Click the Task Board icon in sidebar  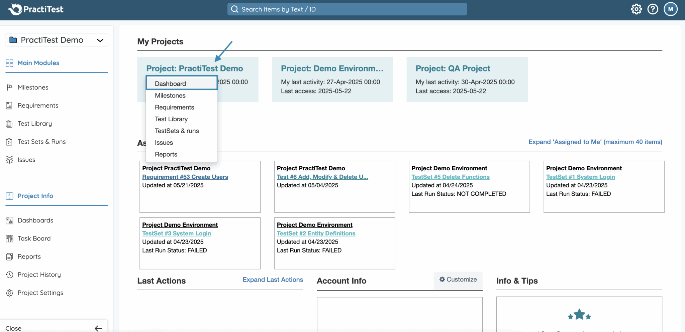[x=9, y=238]
